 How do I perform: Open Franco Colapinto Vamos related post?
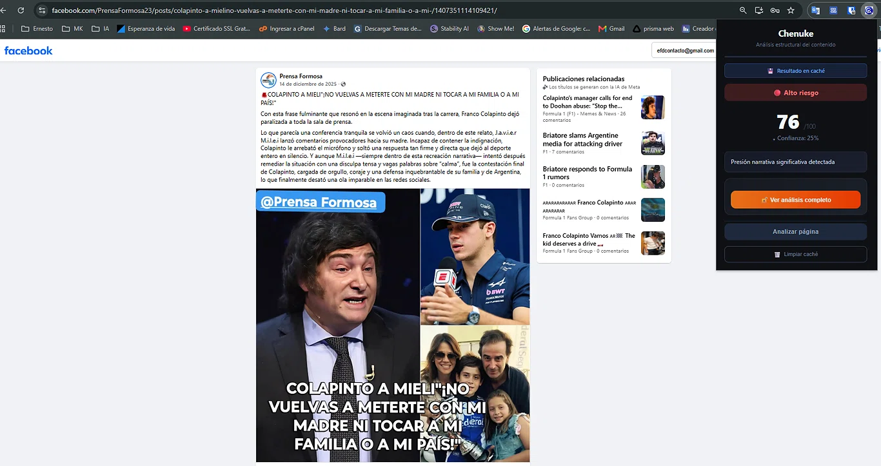[x=589, y=239]
